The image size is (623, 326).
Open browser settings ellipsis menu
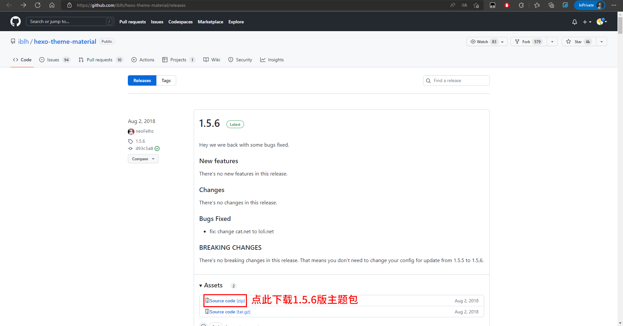click(614, 5)
